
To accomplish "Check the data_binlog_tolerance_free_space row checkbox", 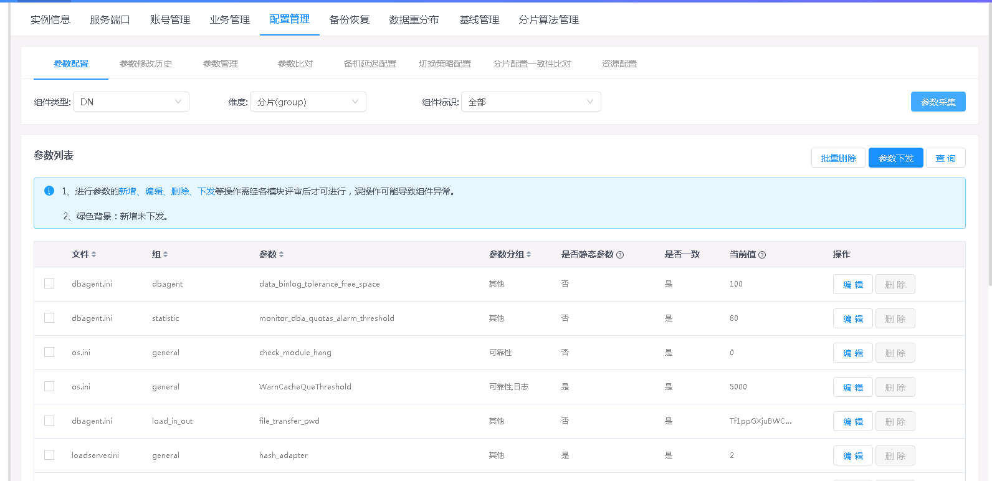I will coord(49,283).
